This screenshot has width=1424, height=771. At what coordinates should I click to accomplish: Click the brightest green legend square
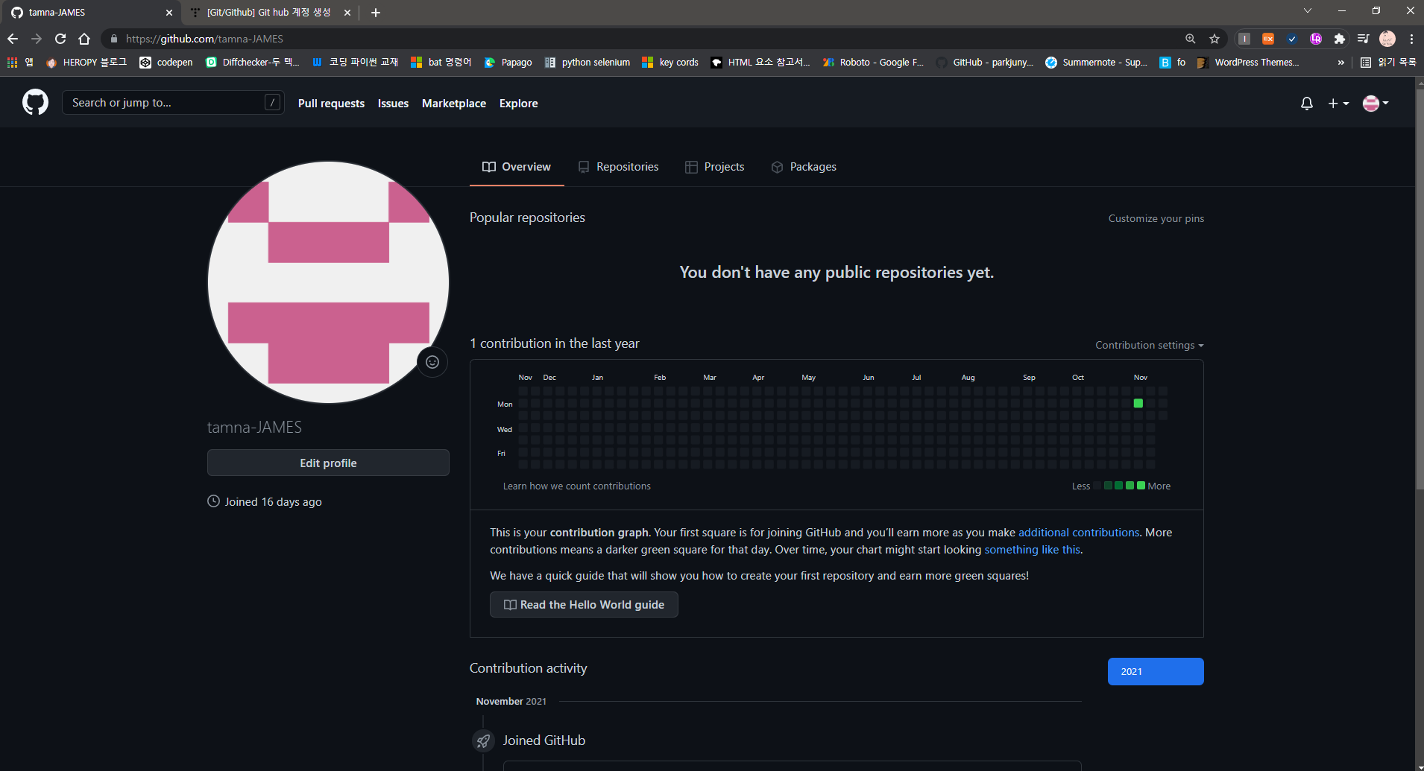point(1141,486)
